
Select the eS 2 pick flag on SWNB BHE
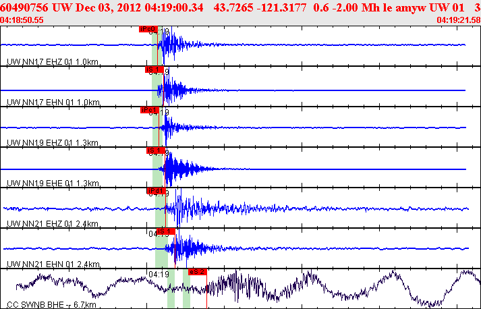click(x=197, y=271)
